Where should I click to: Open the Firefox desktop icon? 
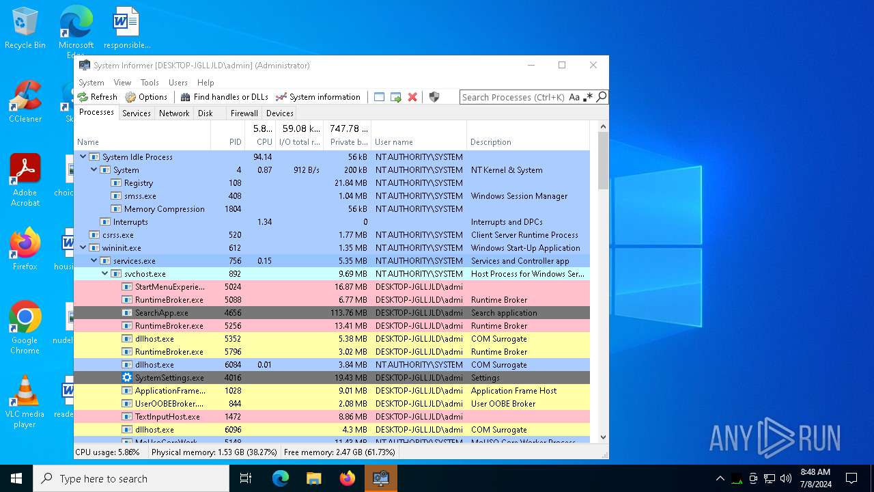pos(25,249)
